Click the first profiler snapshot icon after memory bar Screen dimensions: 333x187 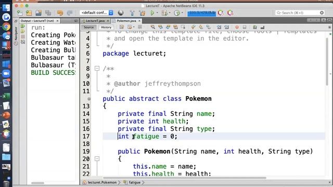click(x=221, y=13)
